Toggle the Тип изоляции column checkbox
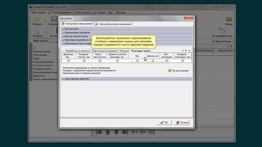The width and height of the screenshot is (262, 147). (167, 61)
